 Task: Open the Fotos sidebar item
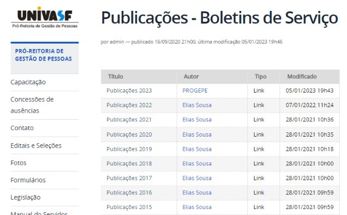click(x=18, y=163)
